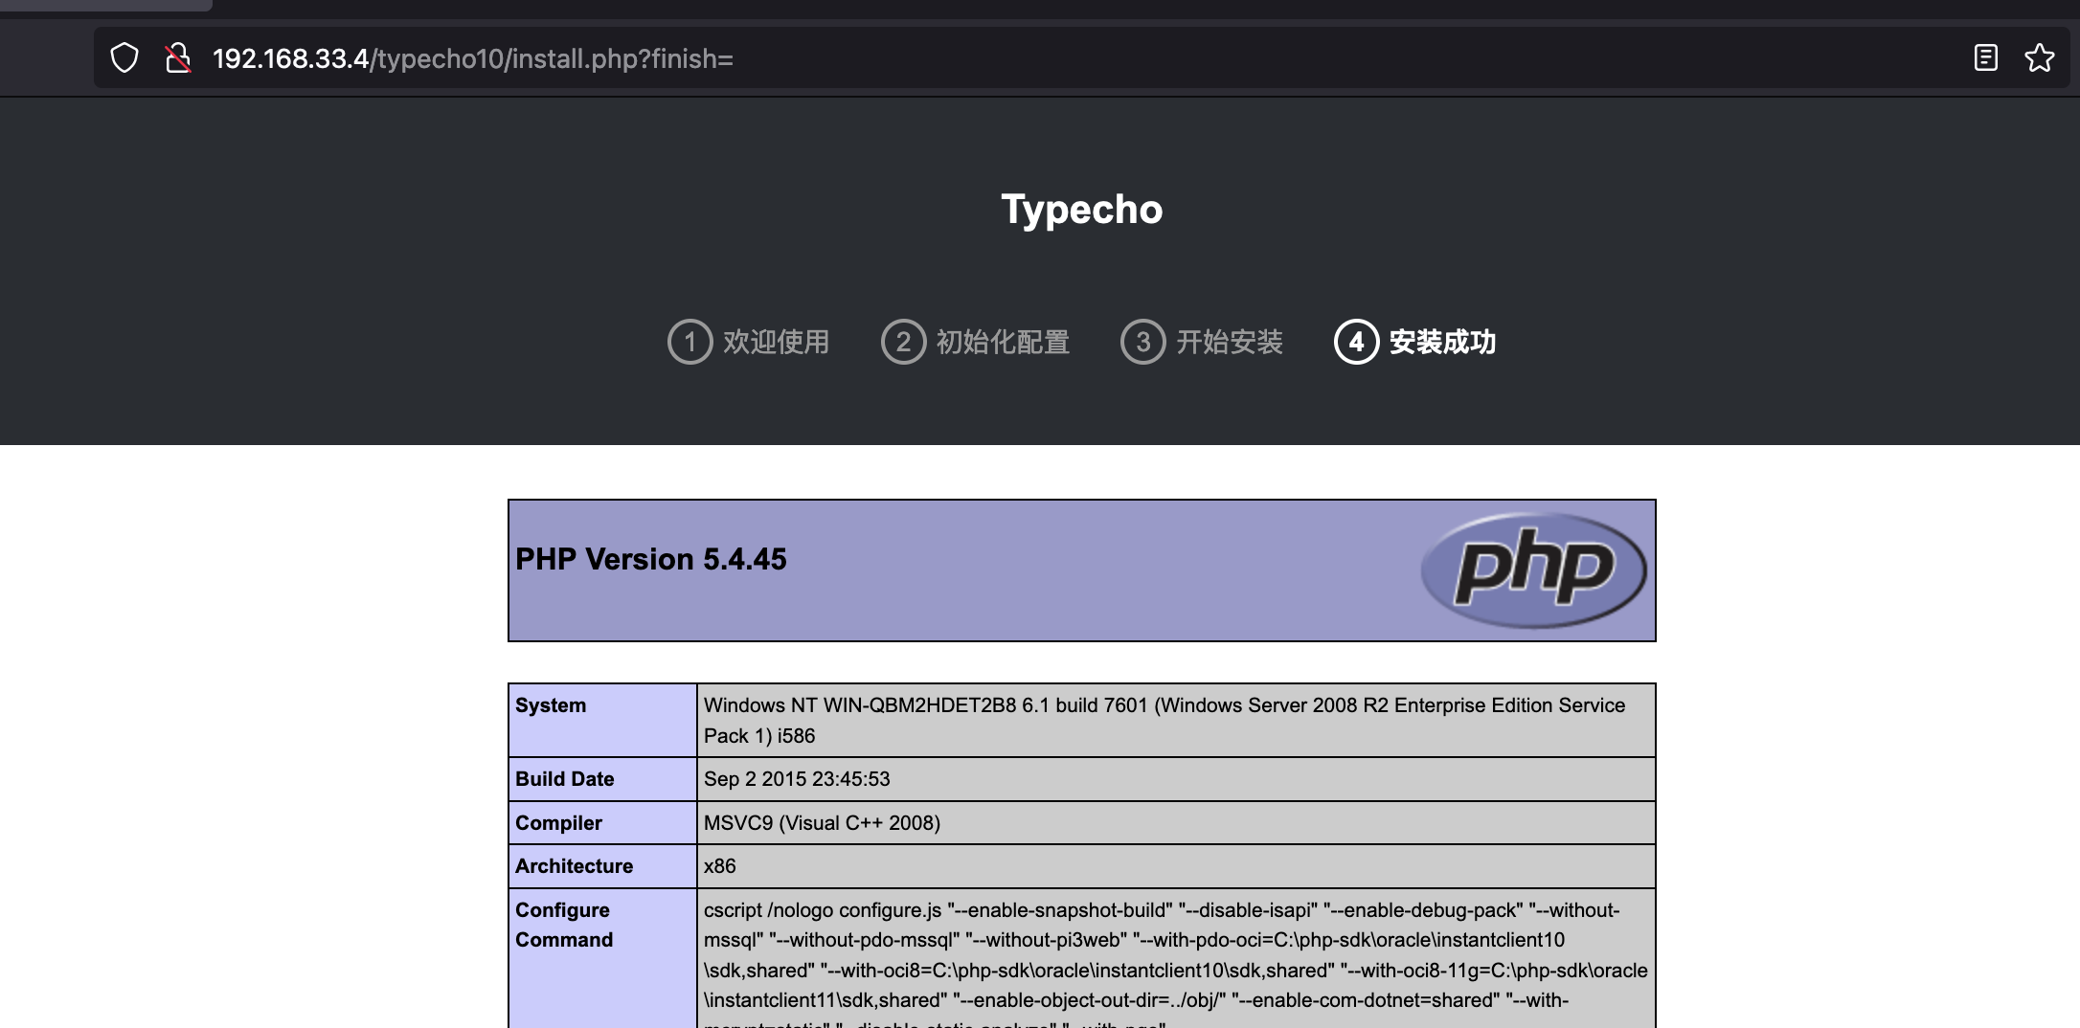Select the 开始安装 step label
The image size is (2080, 1028).
[1229, 342]
